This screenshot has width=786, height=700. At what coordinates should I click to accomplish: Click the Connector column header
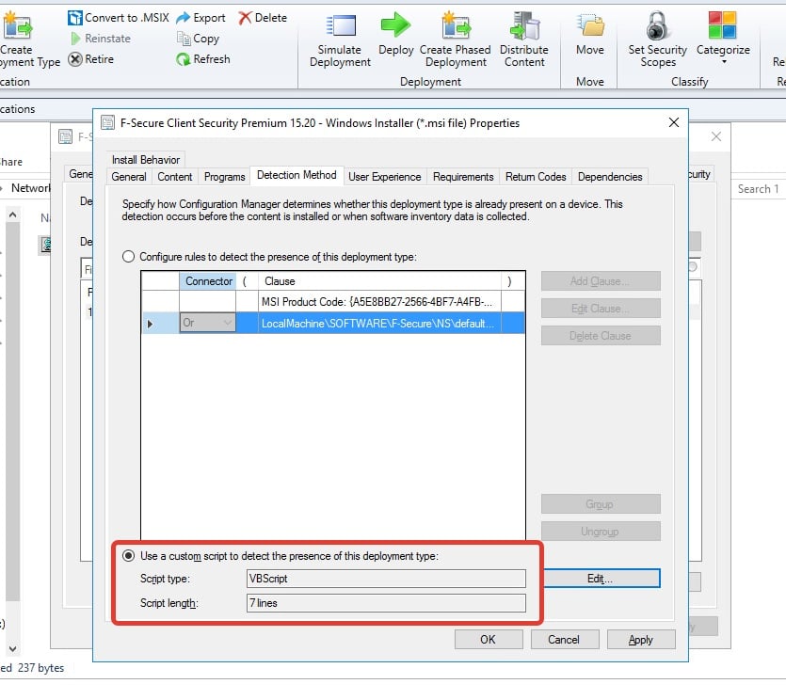coord(208,281)
